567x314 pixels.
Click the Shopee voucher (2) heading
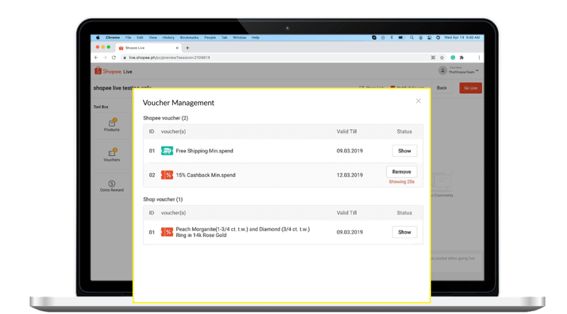(x=166, y=118)
